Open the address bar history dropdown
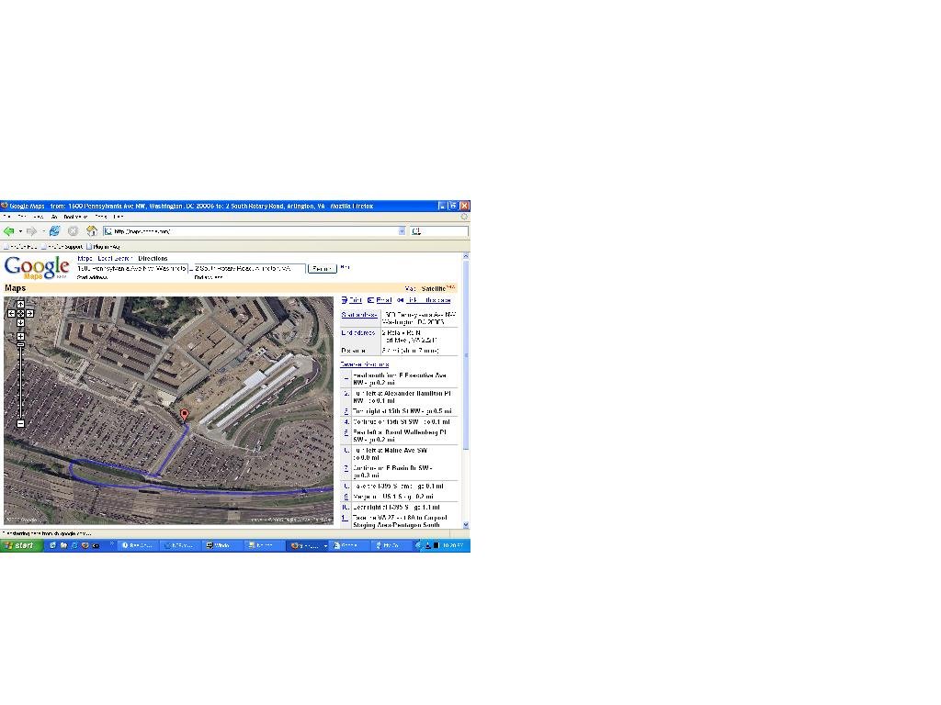941x705 pixels. click(402, 231)
